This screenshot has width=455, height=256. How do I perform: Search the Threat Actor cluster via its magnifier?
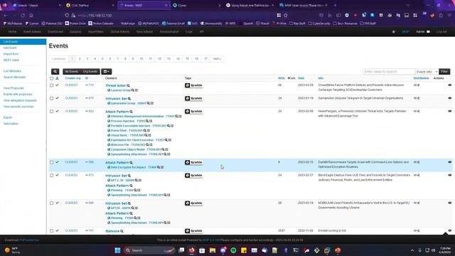[128, 85]
